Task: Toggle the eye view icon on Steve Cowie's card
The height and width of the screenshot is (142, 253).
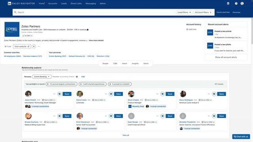Action: point(111,94)
